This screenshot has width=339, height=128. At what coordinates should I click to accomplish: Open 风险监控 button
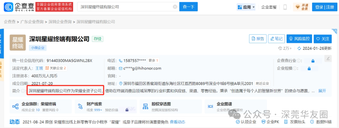coord(299,39)
